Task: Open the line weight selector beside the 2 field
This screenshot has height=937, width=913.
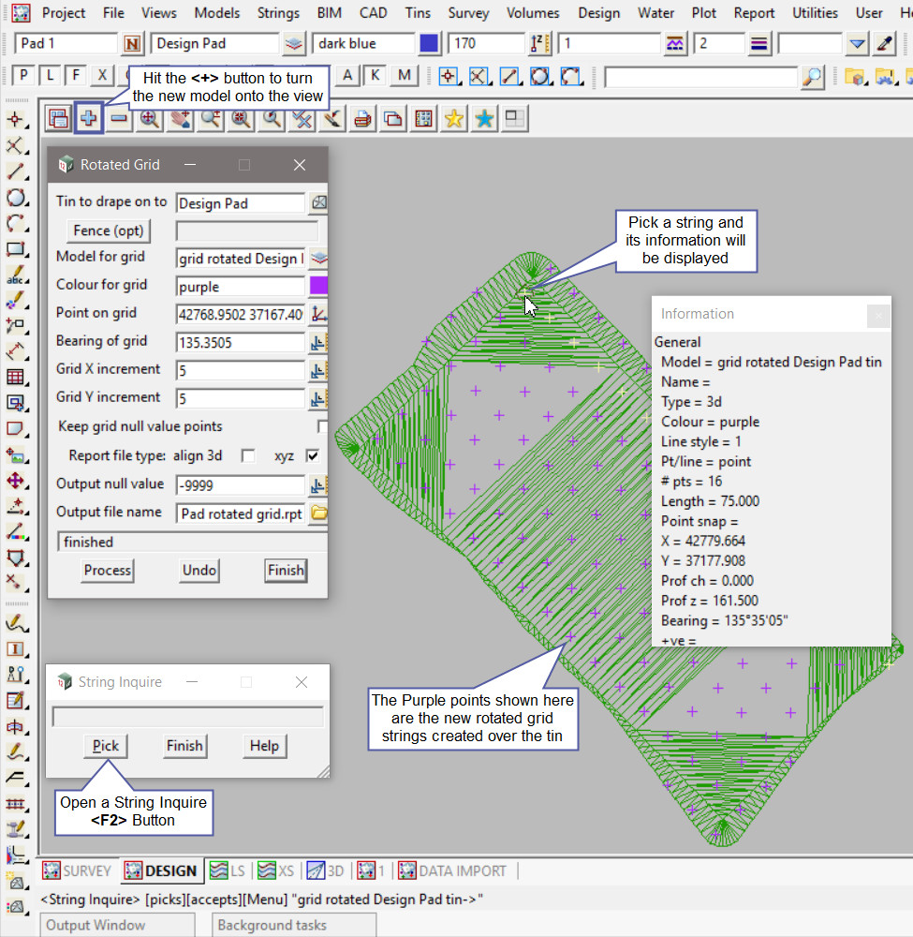Action: click(x=759, y=44)
